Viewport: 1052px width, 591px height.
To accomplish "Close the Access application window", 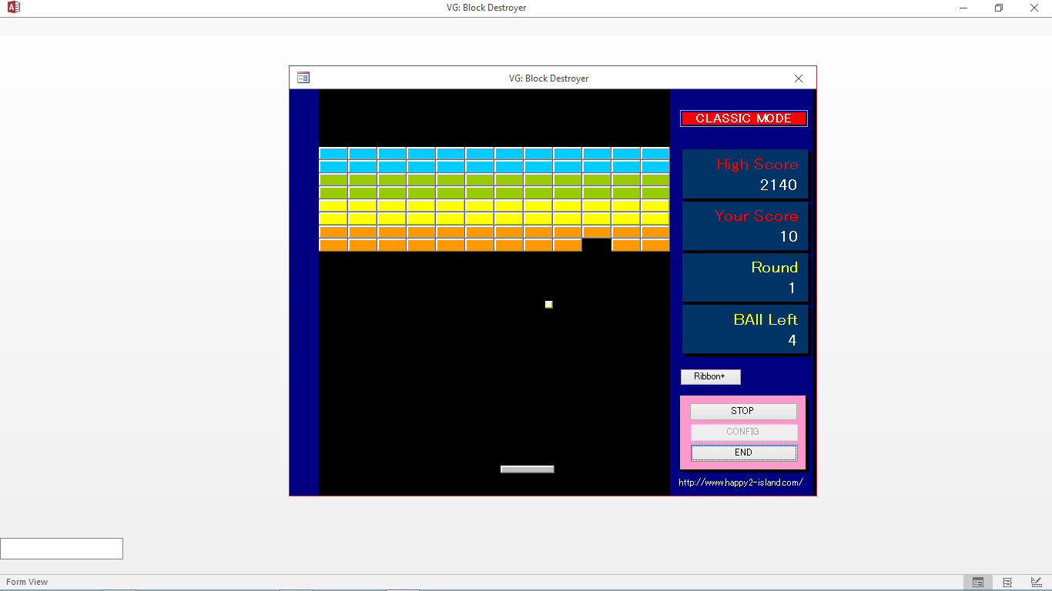I will click(1034, 8).
